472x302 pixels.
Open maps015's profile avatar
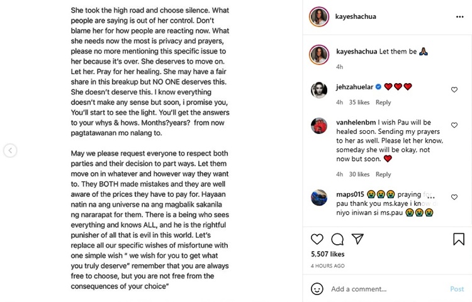(319, 198)
